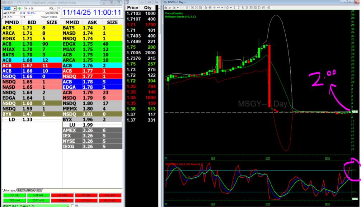Enable the NR checkbox

click(72, 206)
